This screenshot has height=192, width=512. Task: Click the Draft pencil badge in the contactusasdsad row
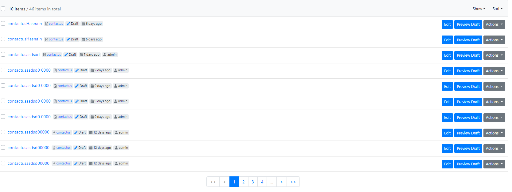70,55
